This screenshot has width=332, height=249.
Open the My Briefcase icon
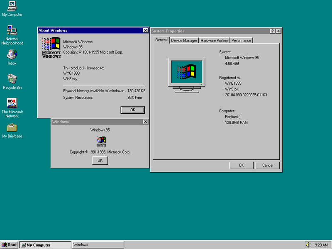[12, 127]
